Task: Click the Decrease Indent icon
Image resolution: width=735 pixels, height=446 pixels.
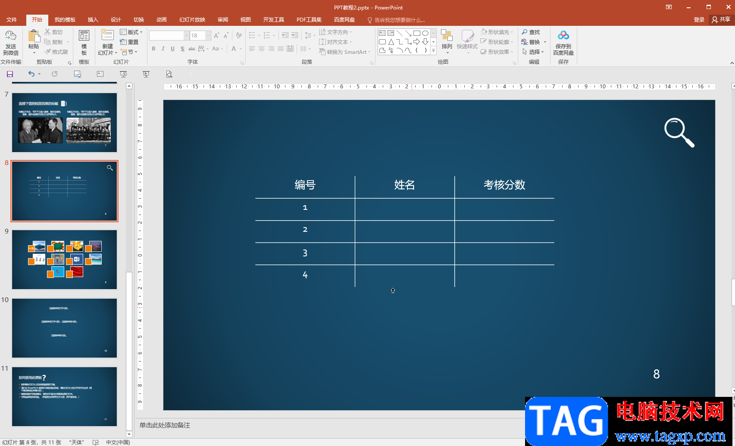Action: [x=285, y=35]
